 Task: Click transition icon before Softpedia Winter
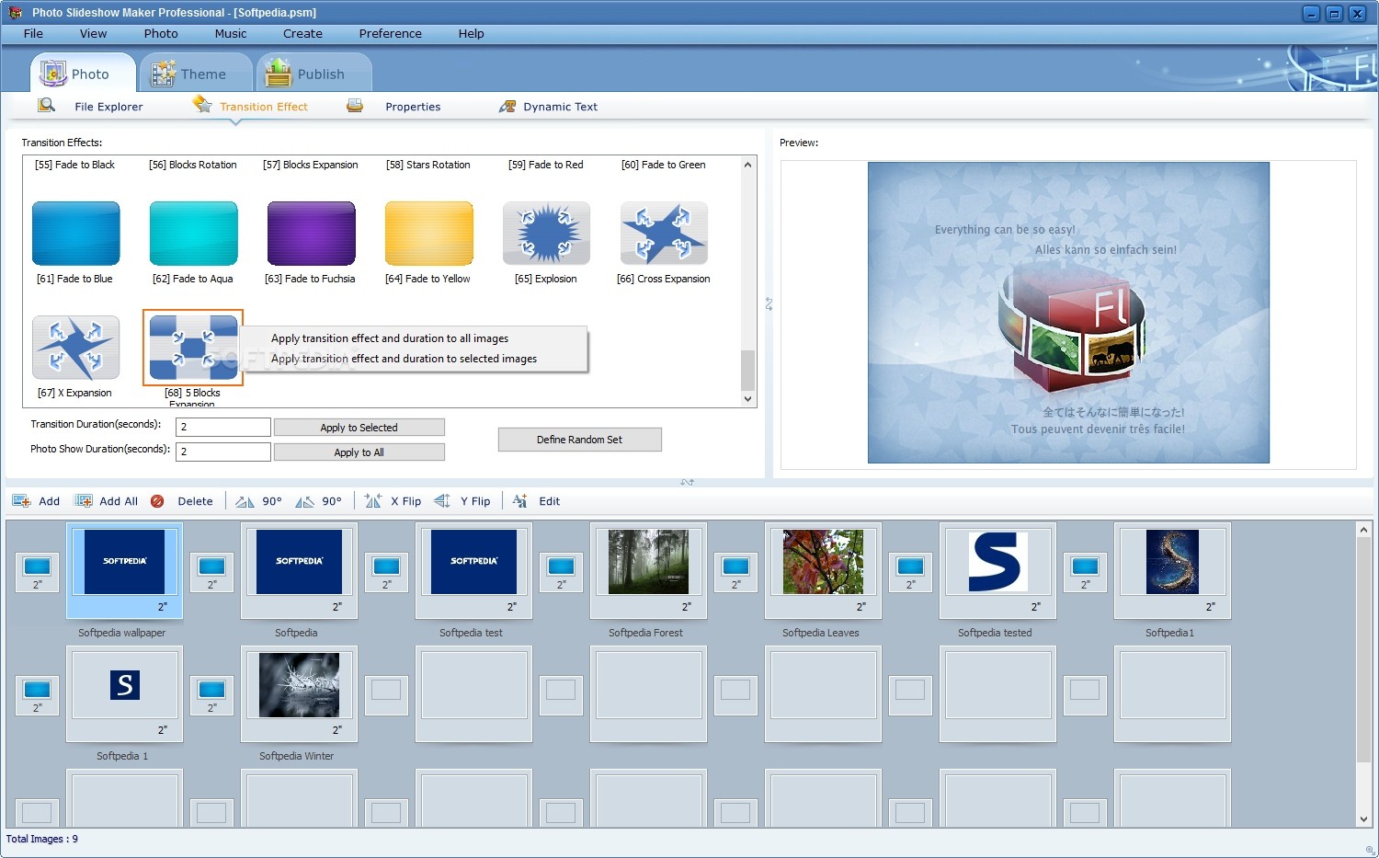(212, 694)
